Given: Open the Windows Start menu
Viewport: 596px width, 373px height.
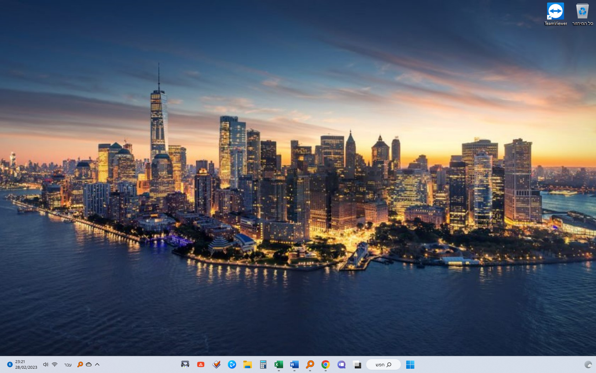Looking at the screenshot, I should pyautogui.click(x=410, y=364).
